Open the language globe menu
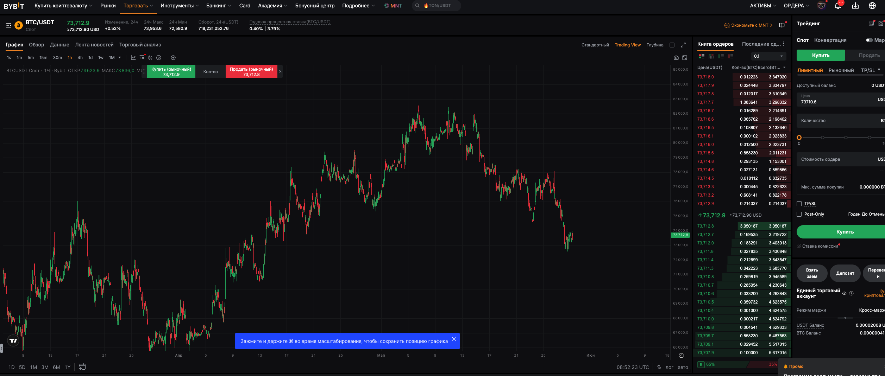The image size is (885, 376). coord(872,6)
